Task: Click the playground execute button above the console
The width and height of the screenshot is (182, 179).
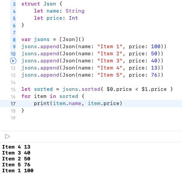Action: click(x=7, y=136)
